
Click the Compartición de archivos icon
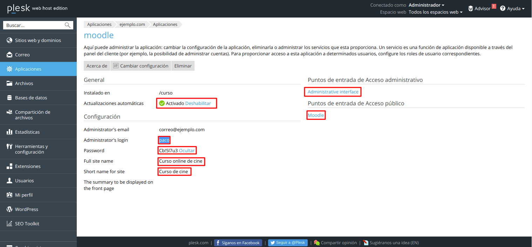click(9, 112)
